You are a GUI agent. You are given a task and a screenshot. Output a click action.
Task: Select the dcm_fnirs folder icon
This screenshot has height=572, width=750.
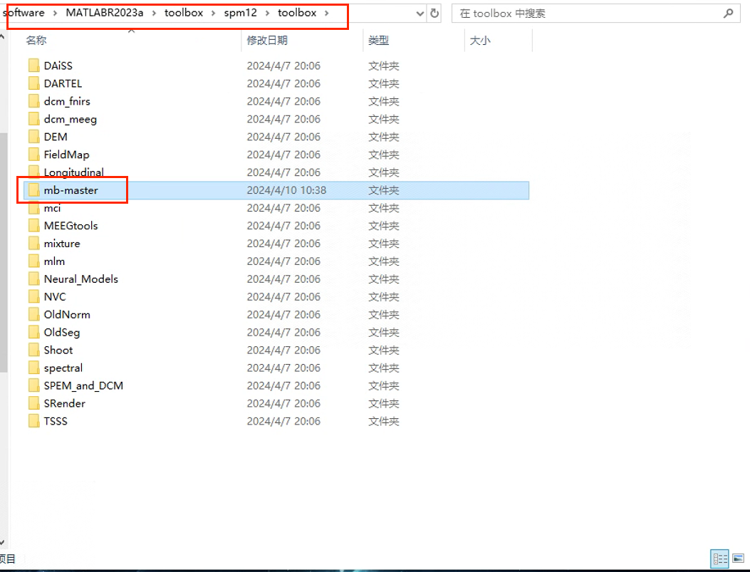pos(33,101)
